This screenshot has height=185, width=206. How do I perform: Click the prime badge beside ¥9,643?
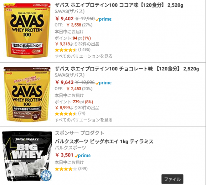104,83
